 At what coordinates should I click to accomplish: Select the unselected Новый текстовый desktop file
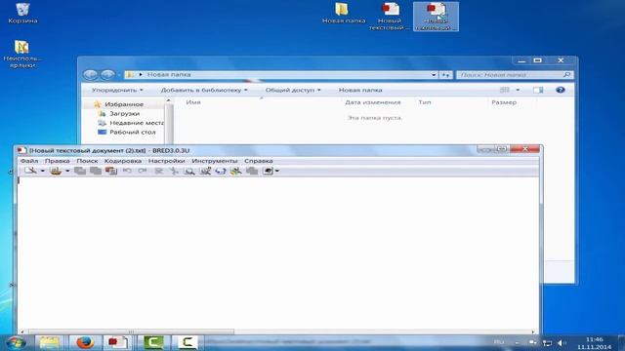coord(390,17)
